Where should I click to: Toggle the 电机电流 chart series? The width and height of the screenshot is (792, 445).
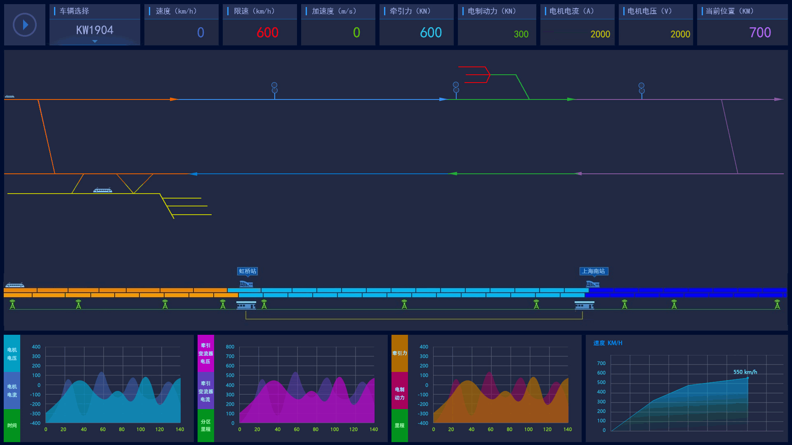tap(12, 391)
